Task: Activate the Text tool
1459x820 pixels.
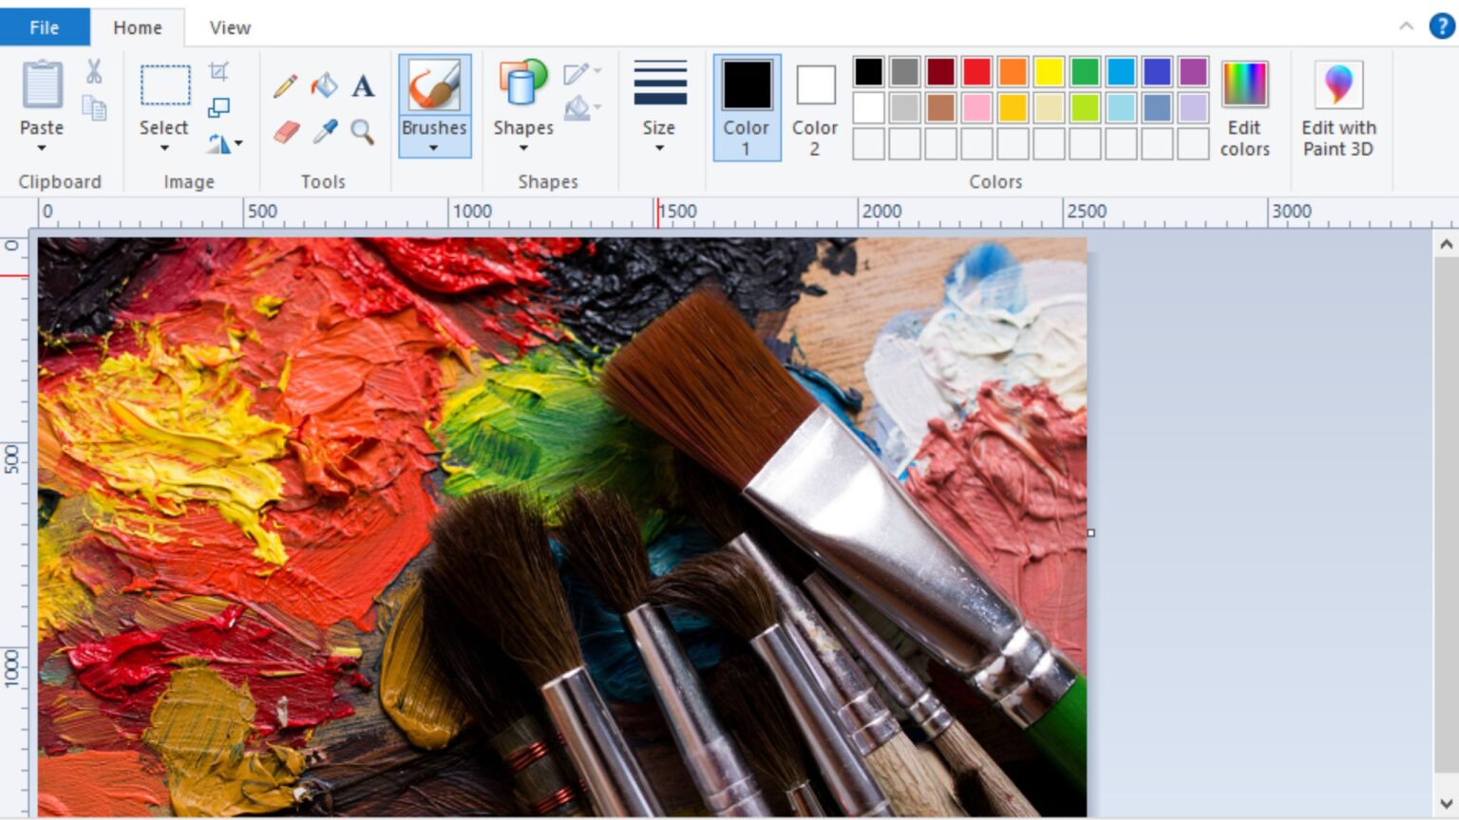Action: 363,86
